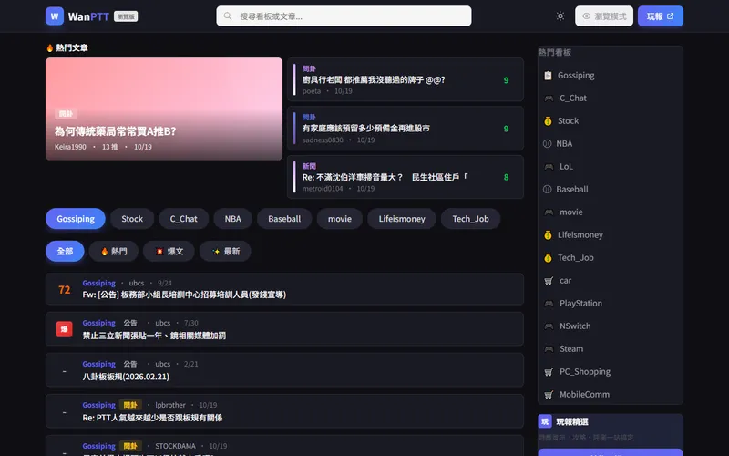
Task: Click the 熱門文章 fire icon
Action: pyautogui.click(x=50, y=47)
